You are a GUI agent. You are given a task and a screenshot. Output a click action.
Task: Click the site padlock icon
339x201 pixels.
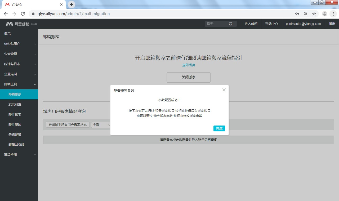[33, 14]
